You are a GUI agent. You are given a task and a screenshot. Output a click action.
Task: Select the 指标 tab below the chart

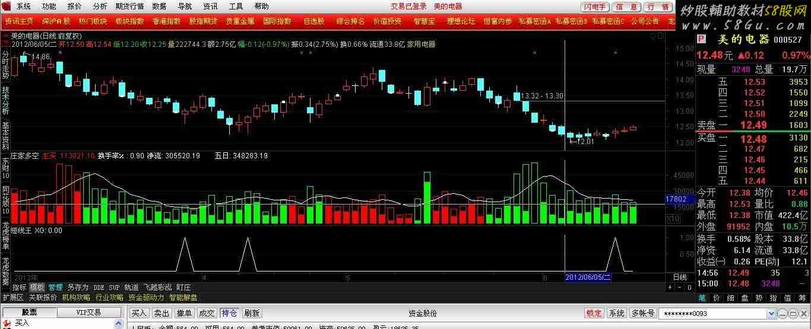20,288
